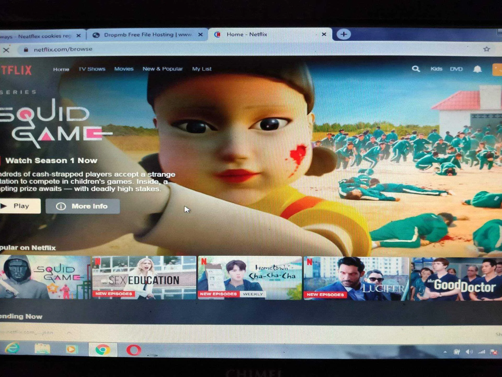Viewport: 502px width, 377px height.
Task: Bookmark this page with the star icon
Action: click(486, 49)
